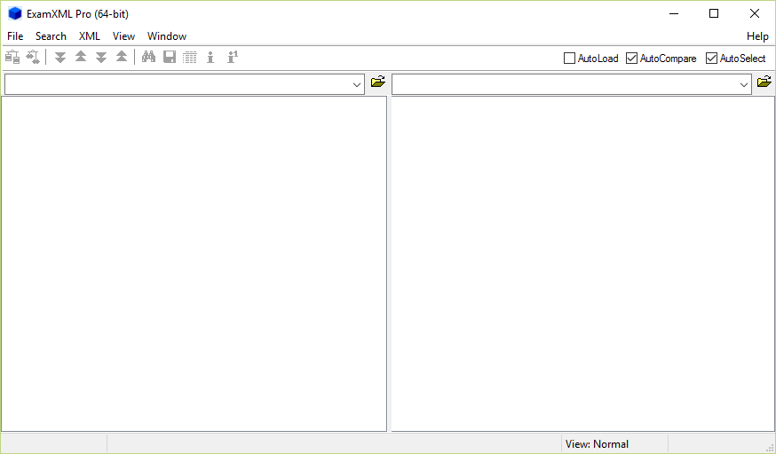Click the compare files scales icon
Screen dimensions: 776x454
click(x=12, y=58)
